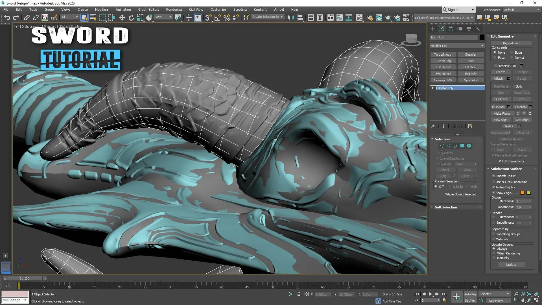The height and width of the screenshot is (305, 542).
Task: Open the Render Setup teapot icon
Action: point(370,18)
